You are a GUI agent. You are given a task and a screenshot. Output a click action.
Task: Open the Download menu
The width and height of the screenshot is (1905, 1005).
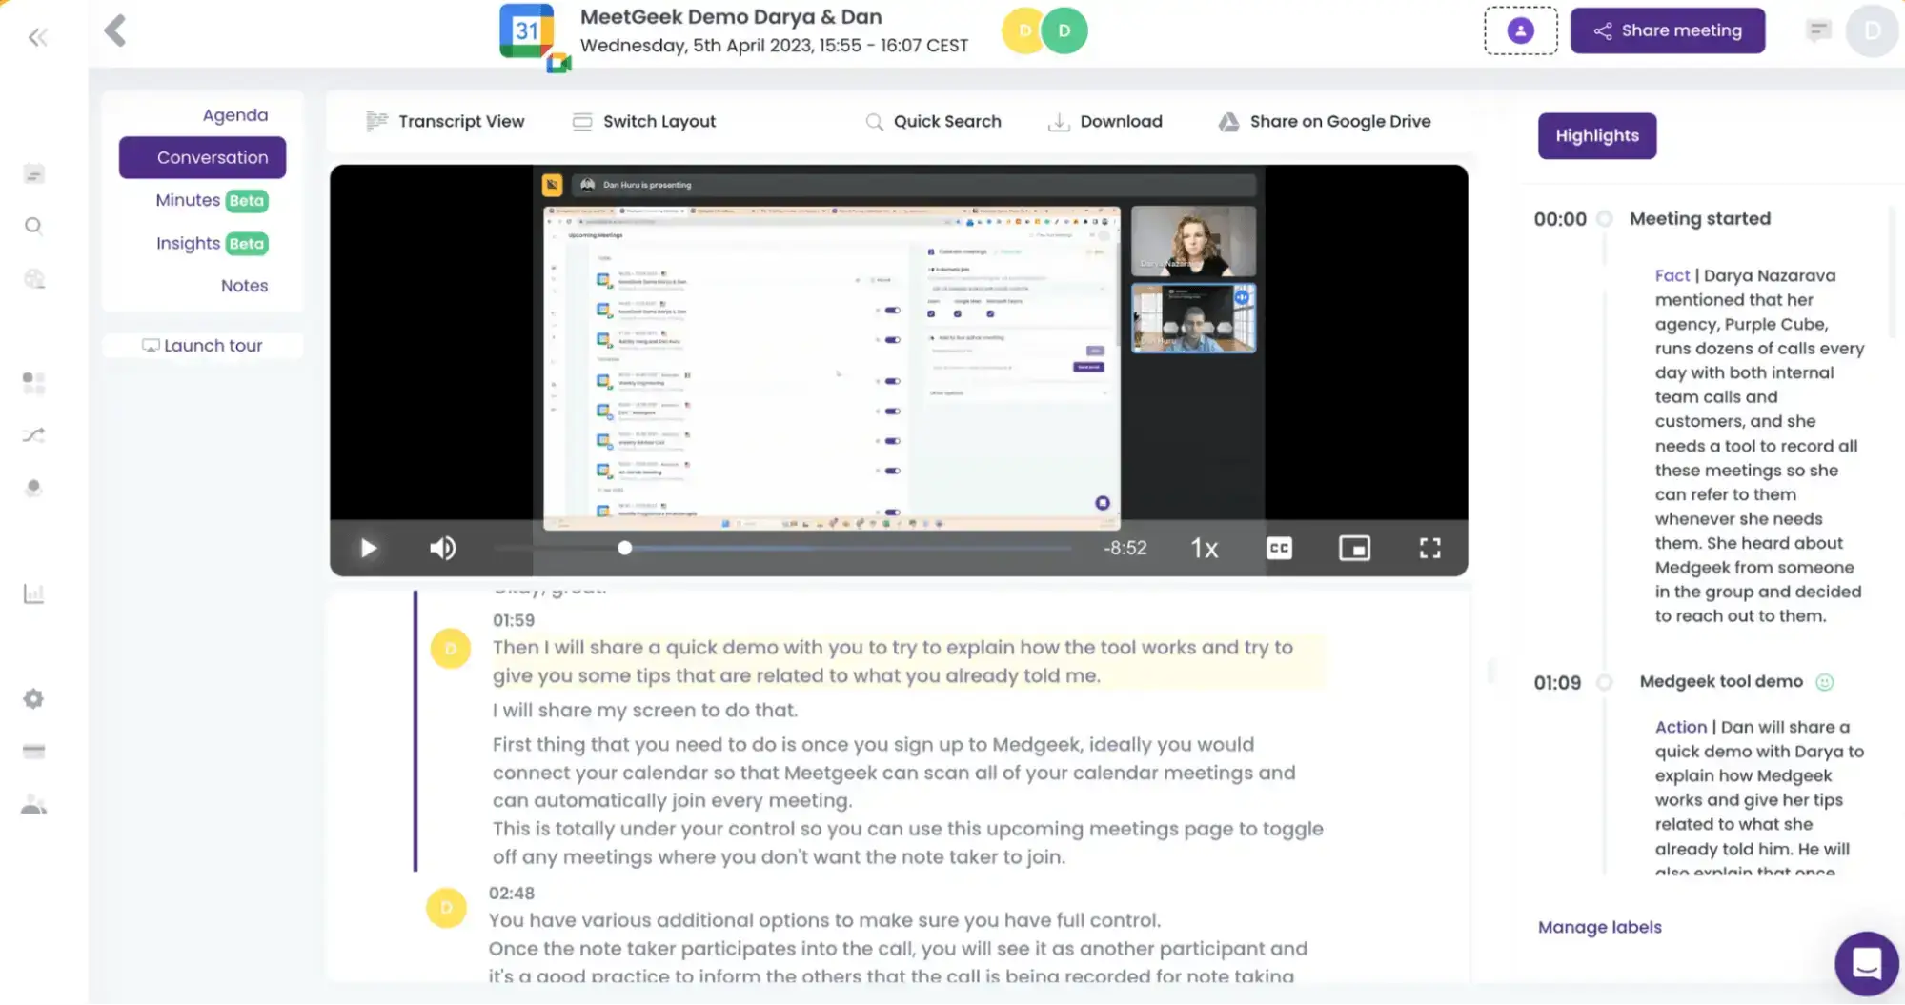1105,121
